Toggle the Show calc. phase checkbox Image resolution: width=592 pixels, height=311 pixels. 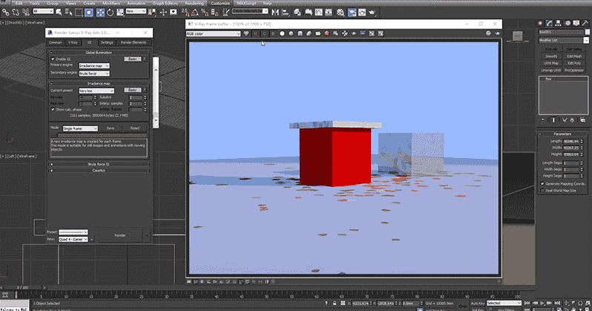point(53,109)
